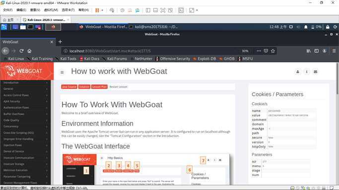Click the send Ctrl+Alt+Del toolbar icon
This screenshot has height=190, width=339.
point(112,10)
